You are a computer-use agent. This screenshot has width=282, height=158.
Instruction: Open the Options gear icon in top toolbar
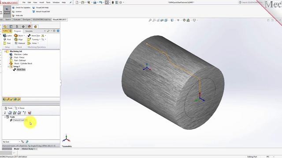point(121,3)
